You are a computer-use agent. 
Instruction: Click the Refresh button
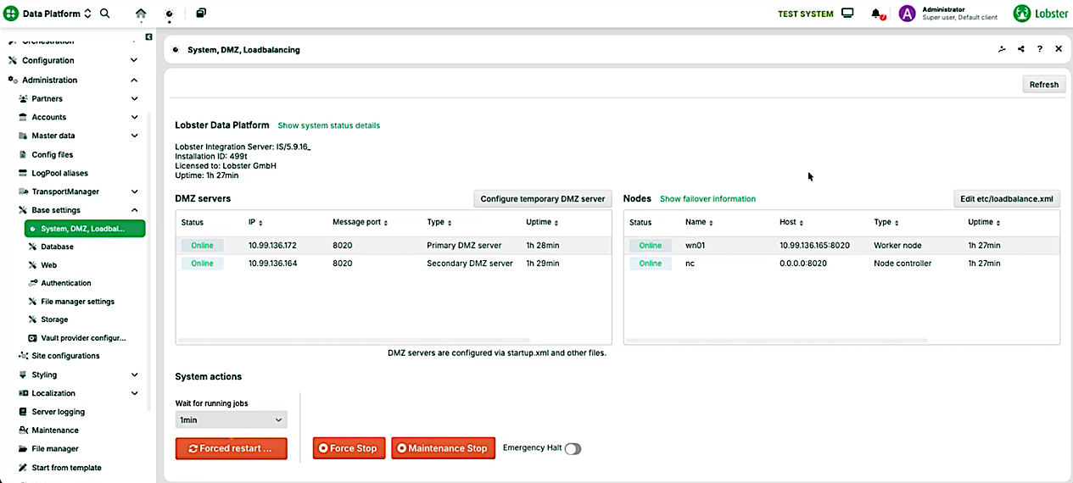click(x=1043, y=84)
